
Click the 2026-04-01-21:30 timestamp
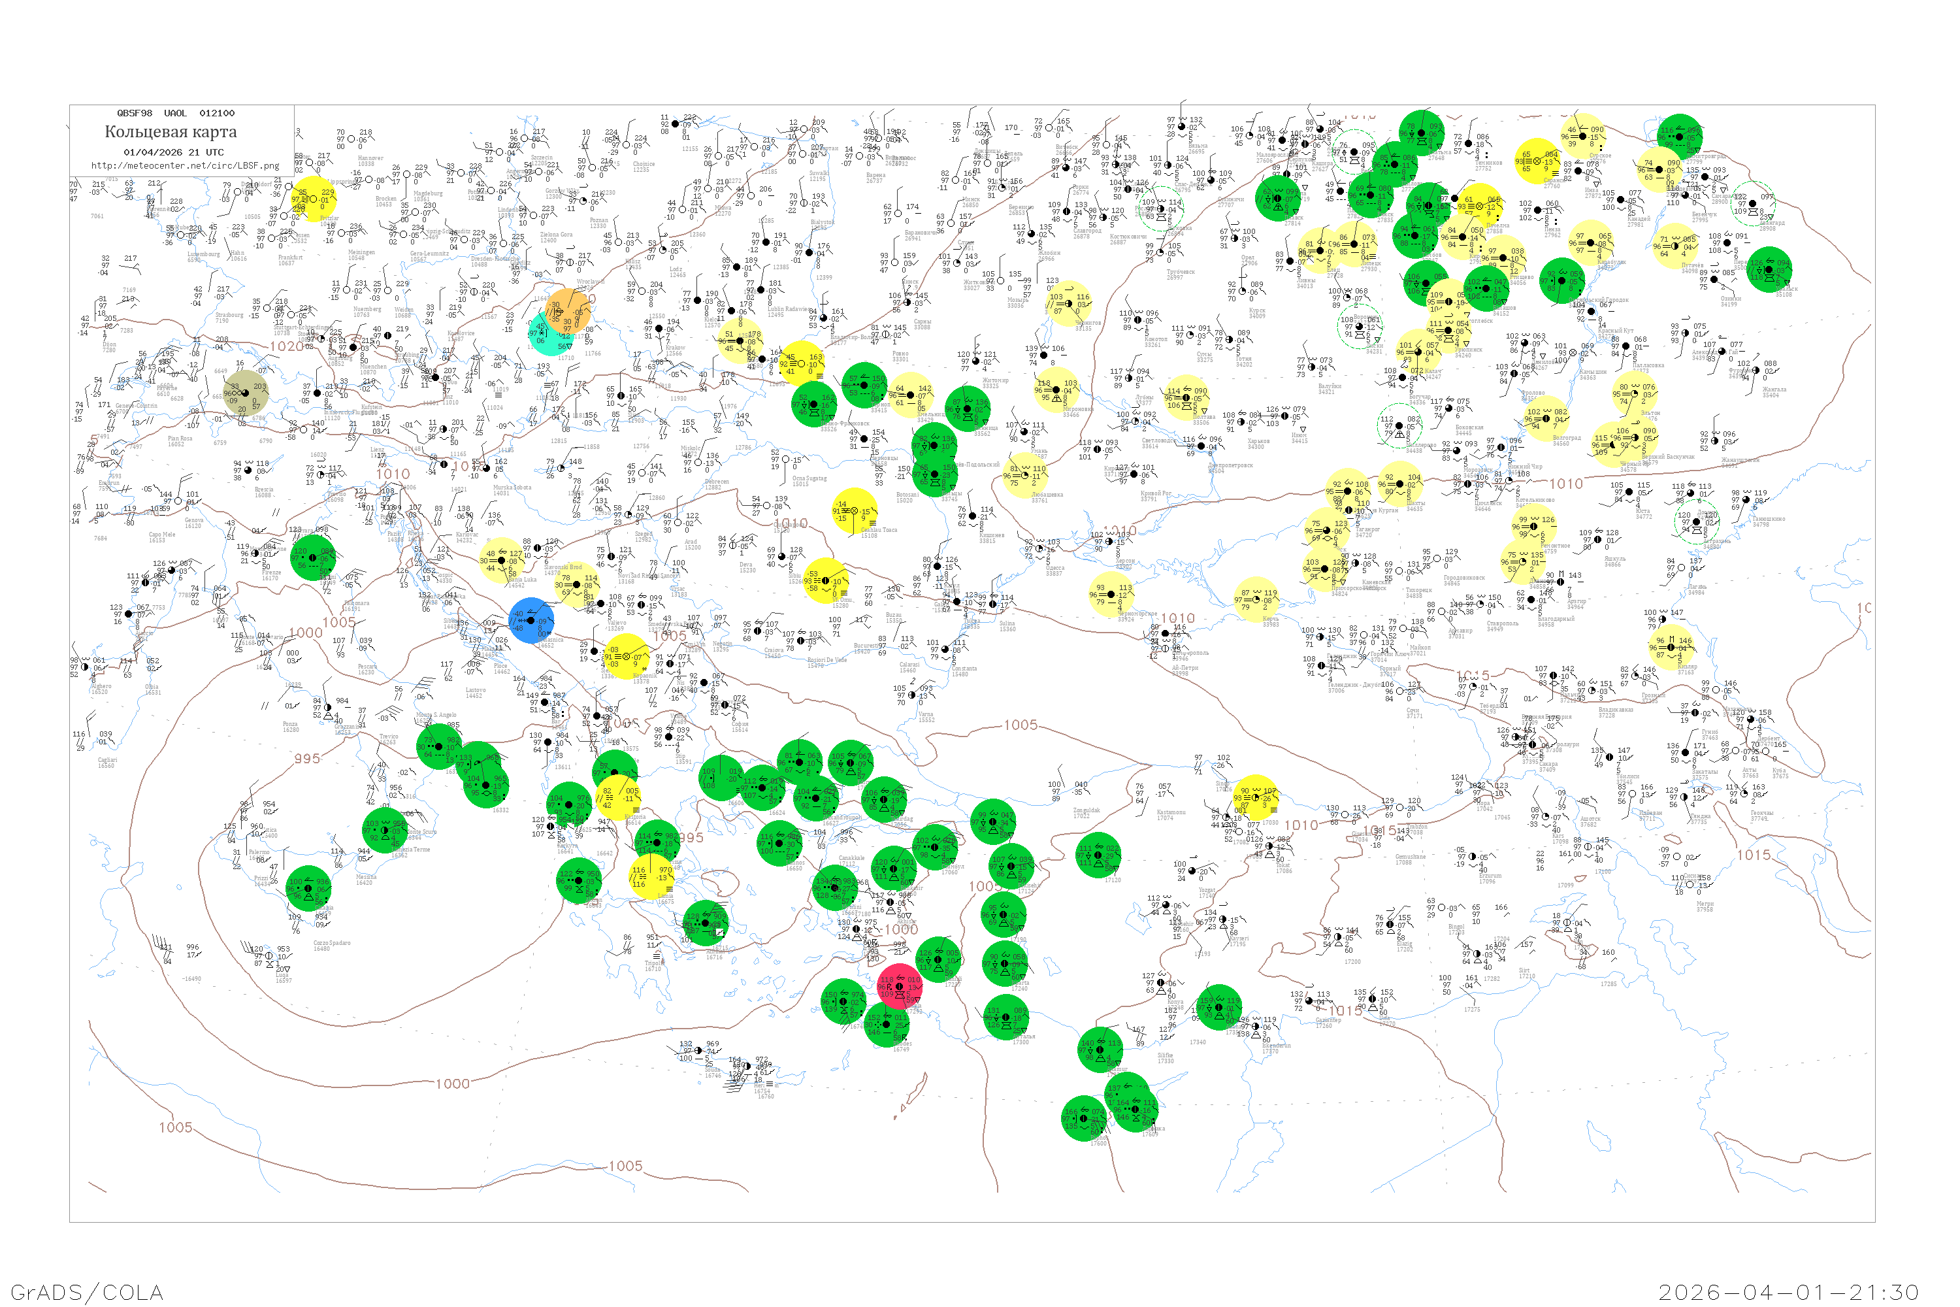point(1788,1292)
